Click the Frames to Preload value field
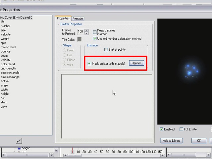The image size is (212, 159). [x=80, y=32]
